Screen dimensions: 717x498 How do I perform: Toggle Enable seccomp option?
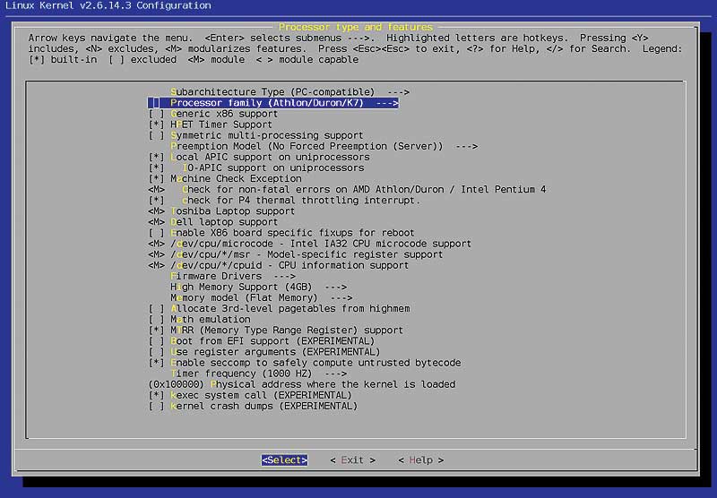(x=305, y=363)
